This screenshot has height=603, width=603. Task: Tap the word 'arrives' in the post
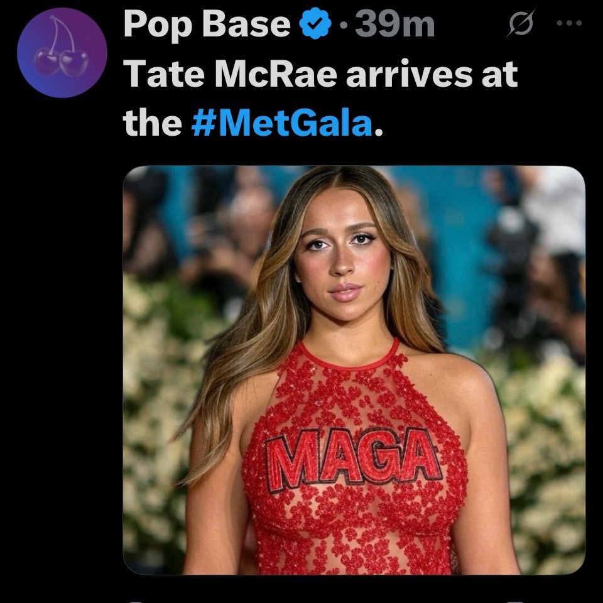point(409,75)
